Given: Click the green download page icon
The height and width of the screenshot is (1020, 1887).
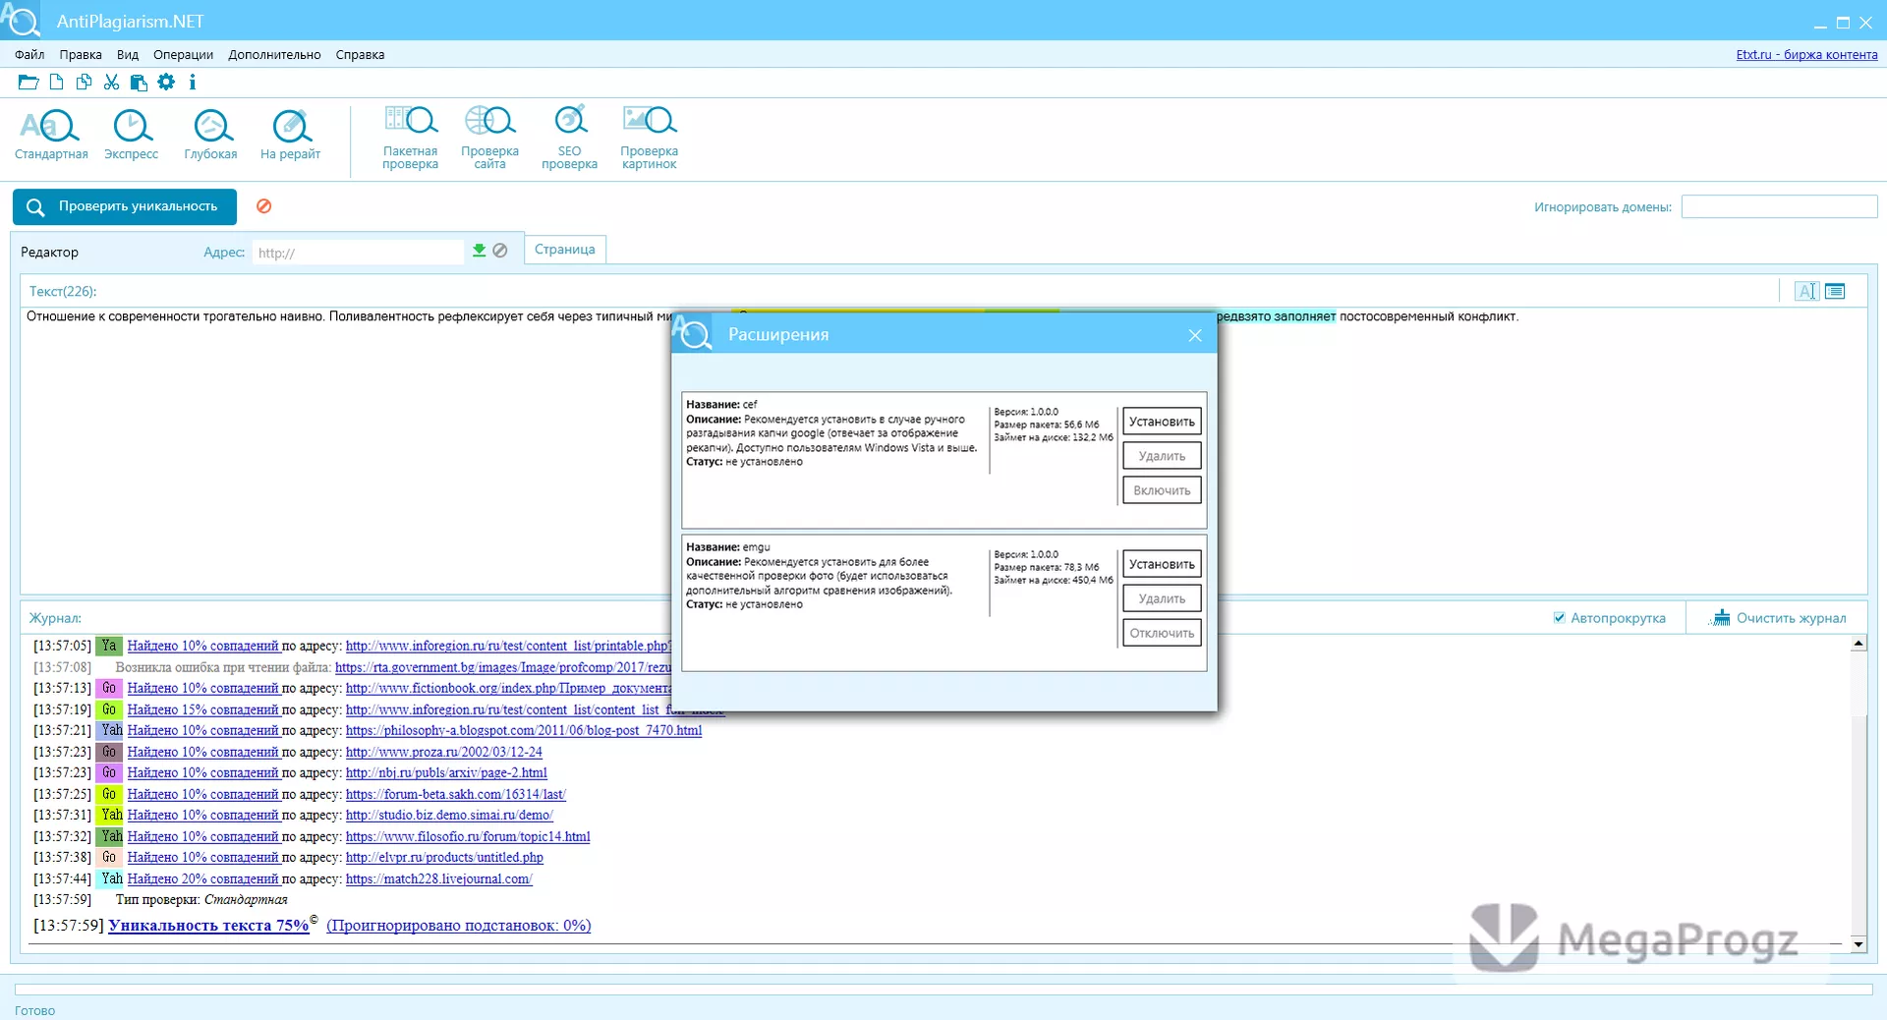Looking at the screenshot, I should [479, 251].
